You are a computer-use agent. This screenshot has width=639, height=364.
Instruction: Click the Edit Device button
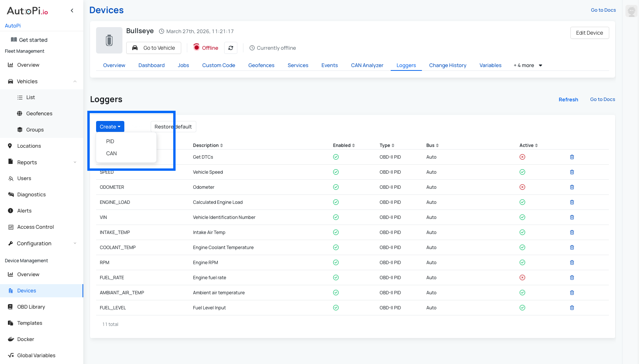click(589, 33)
